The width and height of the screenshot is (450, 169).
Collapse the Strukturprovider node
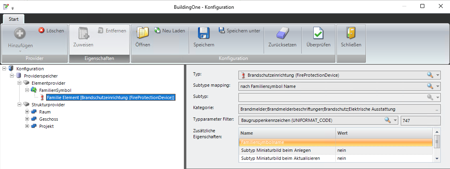pos(20,105)
